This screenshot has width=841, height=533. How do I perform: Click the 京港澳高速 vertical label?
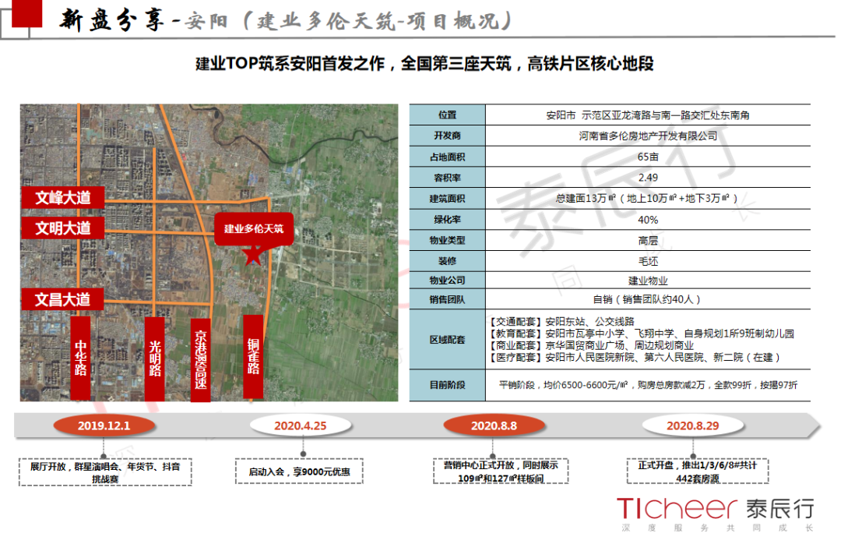pos(201,360)
